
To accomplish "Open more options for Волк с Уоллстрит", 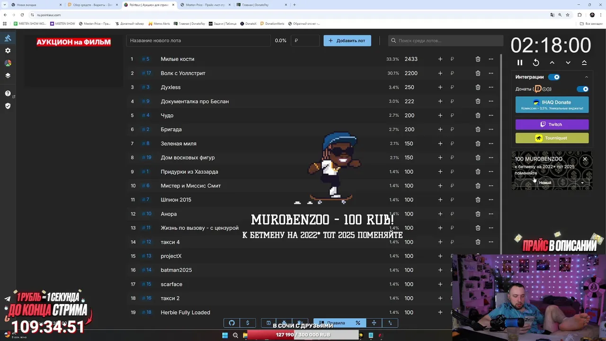I will (x=491, y=73).
